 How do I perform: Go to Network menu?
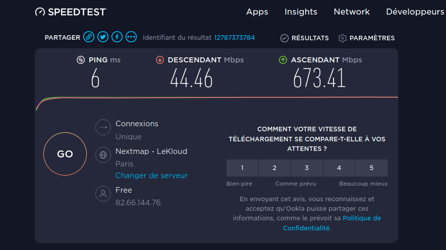pyautogui.click(x=352, y=12)
